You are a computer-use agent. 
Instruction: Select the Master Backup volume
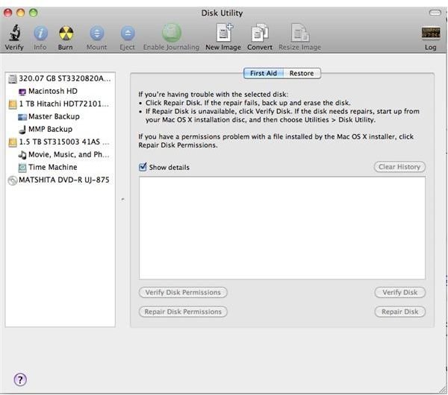point(60,116)
